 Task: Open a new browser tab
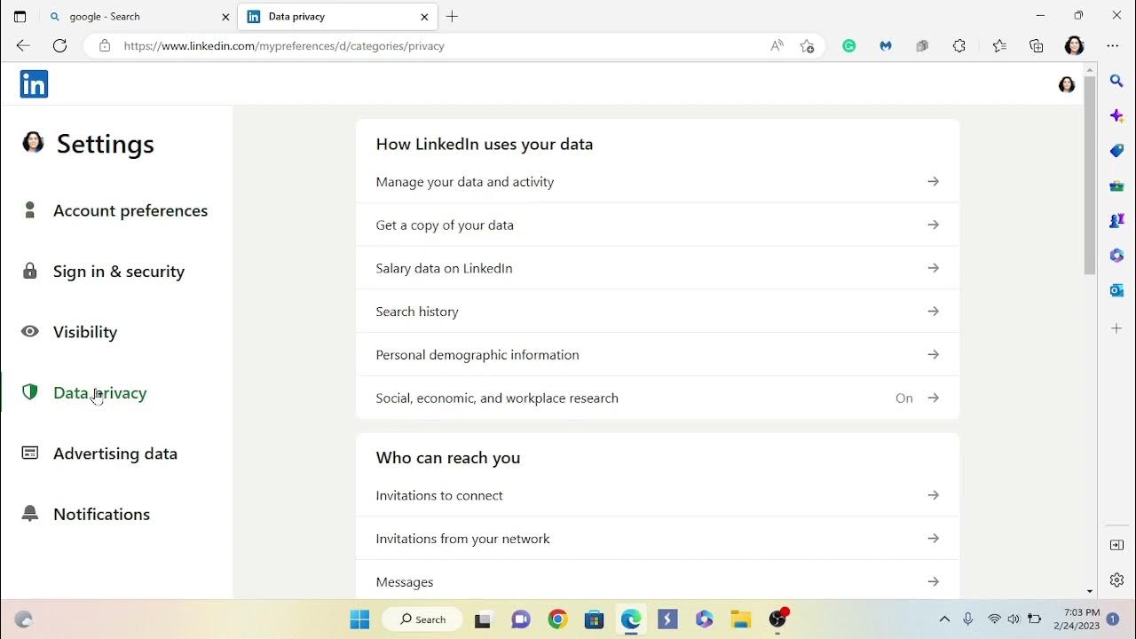[x=453, y=16]
